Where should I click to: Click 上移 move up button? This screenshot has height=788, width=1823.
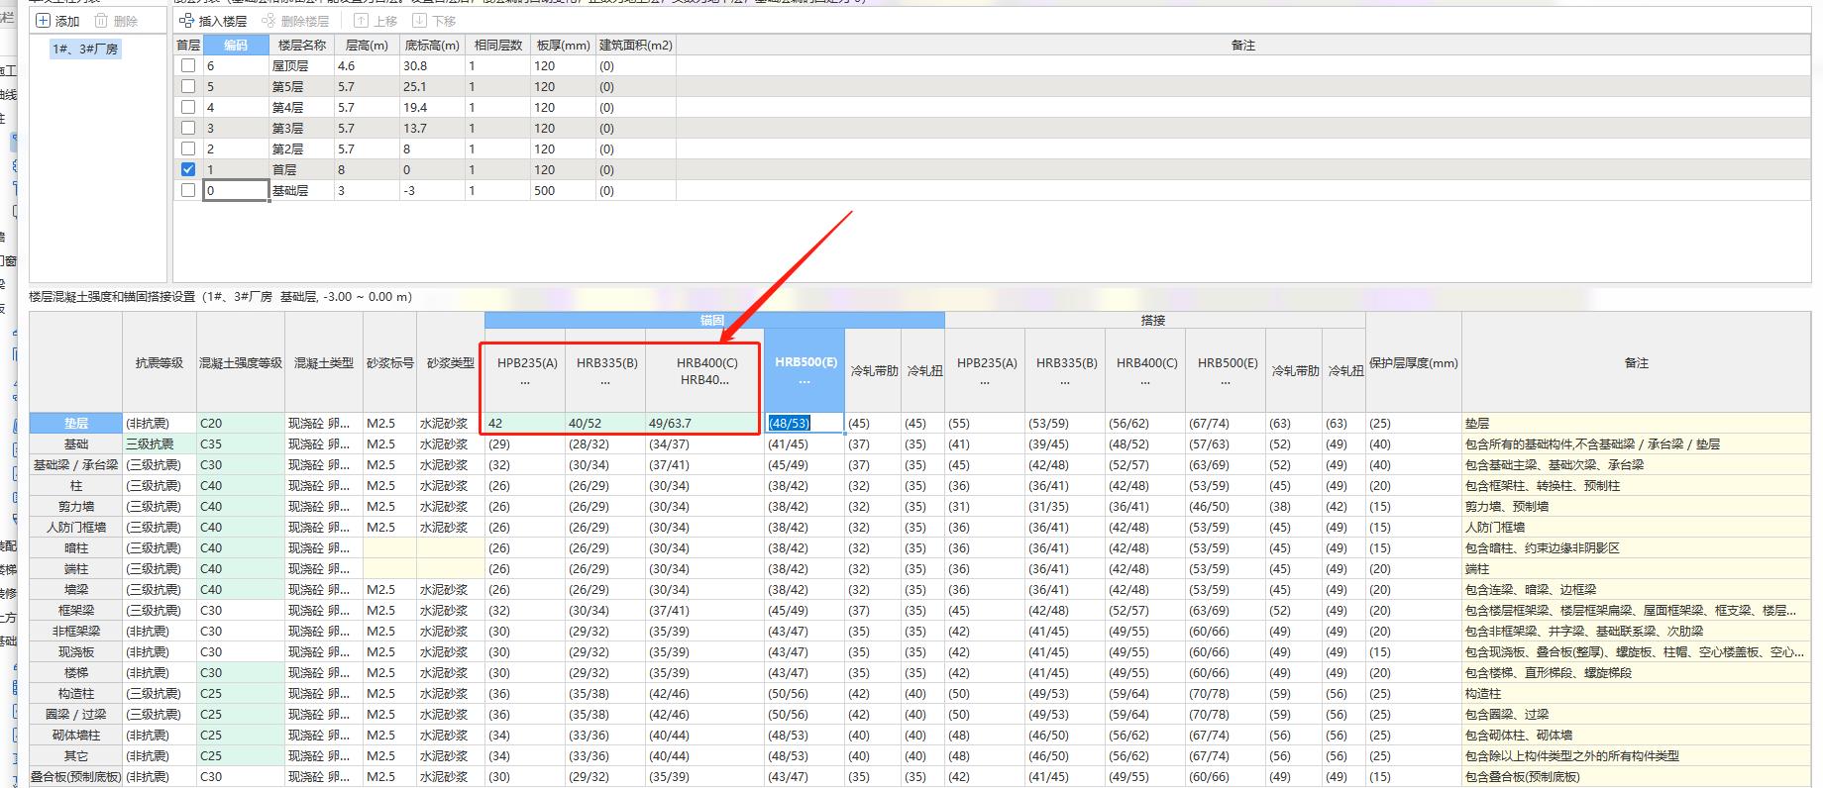click(x=376, y=21)
